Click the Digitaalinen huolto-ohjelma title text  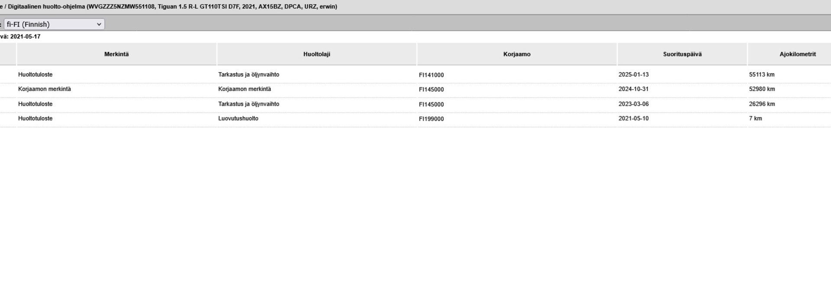(47, 6)
